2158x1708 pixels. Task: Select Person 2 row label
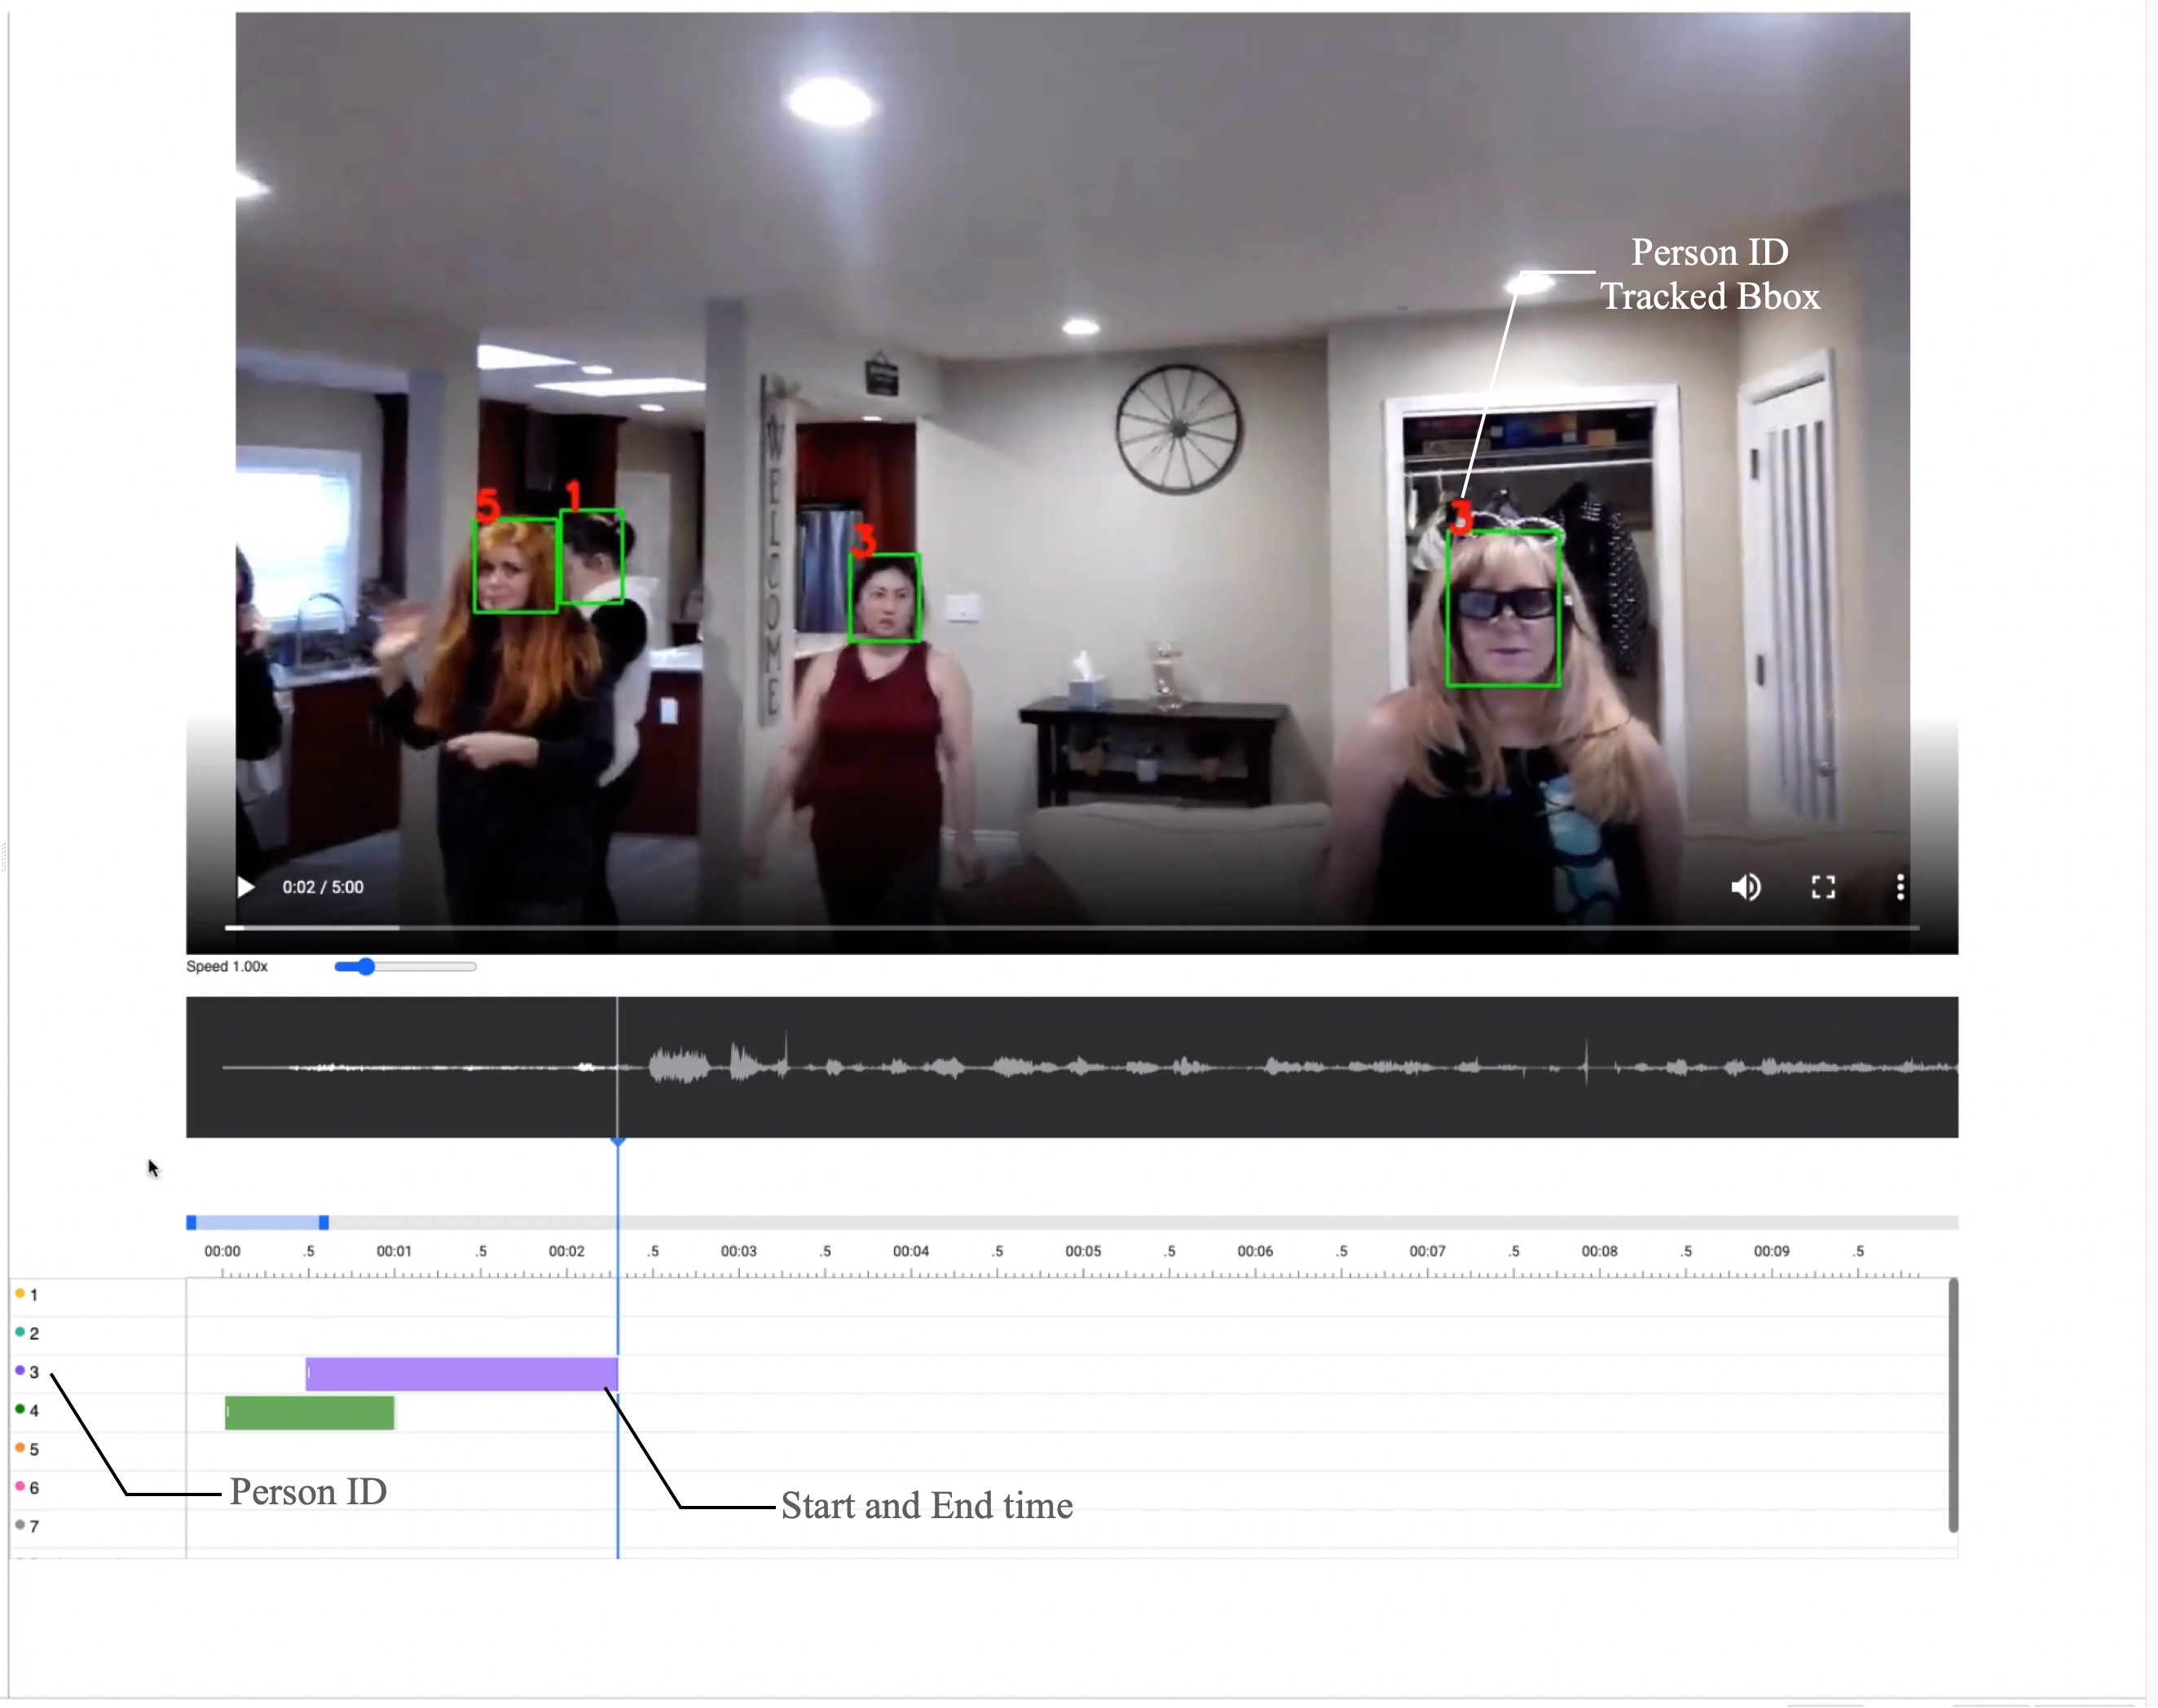coord(32,1333)
